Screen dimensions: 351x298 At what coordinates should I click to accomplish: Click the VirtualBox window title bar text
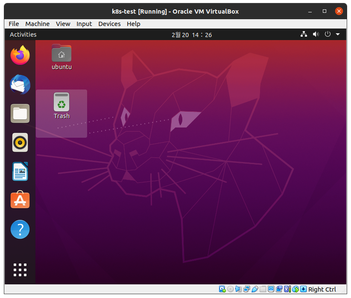click(175, 12)
